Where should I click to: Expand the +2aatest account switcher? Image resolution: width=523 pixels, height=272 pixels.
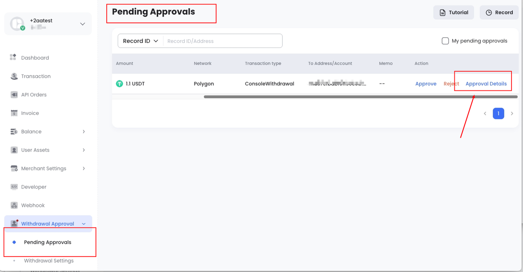[83, 24]
